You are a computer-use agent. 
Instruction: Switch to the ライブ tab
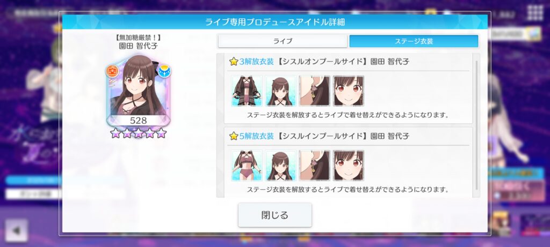pos(283,41)
